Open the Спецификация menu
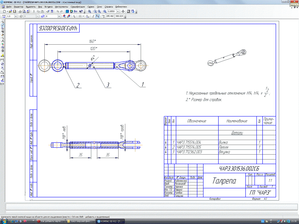The height and width of the screenshot is (224, 299). 78,7
